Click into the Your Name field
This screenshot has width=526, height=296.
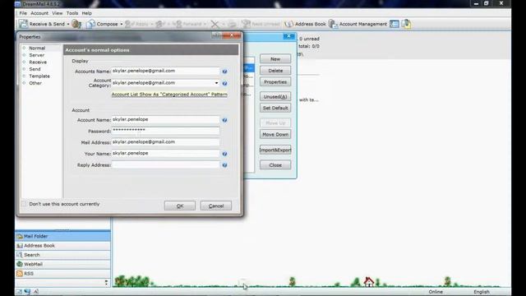(165, 154)
